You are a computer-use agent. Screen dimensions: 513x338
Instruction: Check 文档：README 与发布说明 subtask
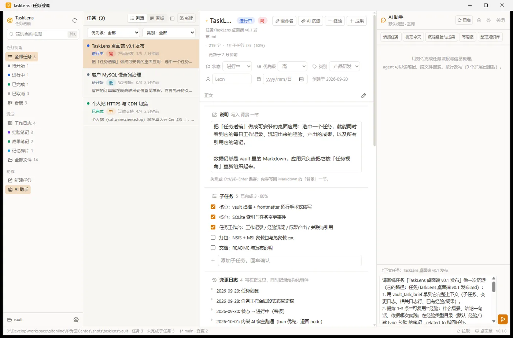coord(213,248)
